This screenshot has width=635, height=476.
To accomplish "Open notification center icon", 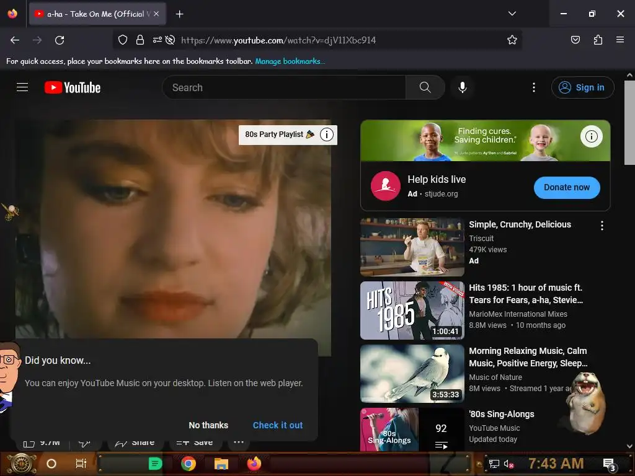I will click(609, 464).
